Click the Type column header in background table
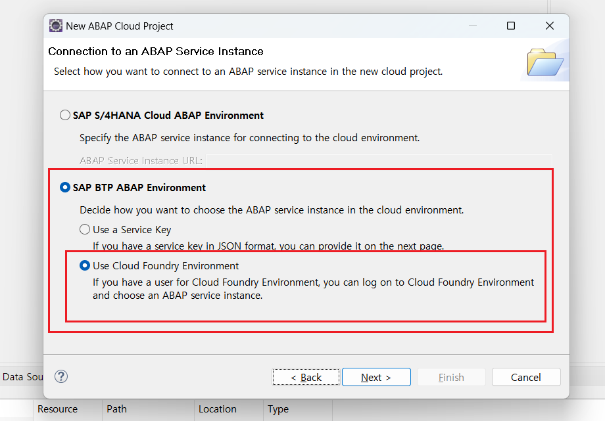The image size is (605, 421). click(x=297, y=409)
